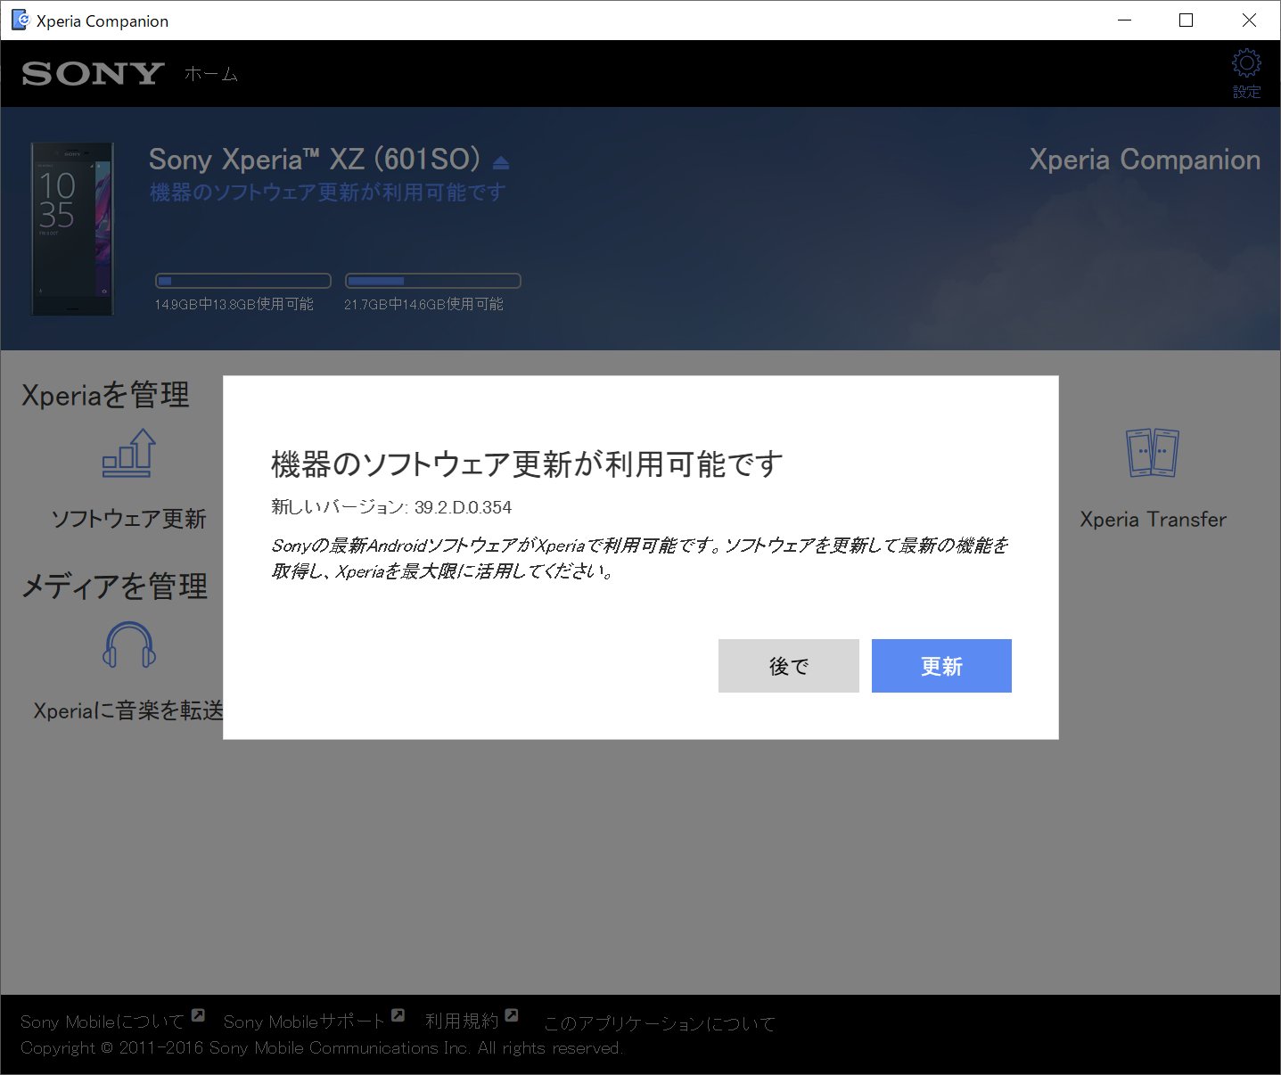
Task: Click 機器のソフトウェア更新が利用可能です link under device name
Action: point(327,193)
